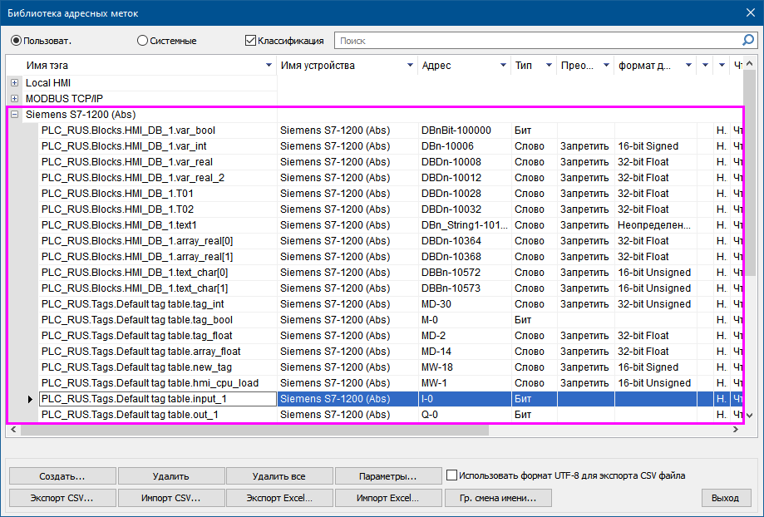Select tag HMI_DB_1.array_real[0] row

coord(390,241)
